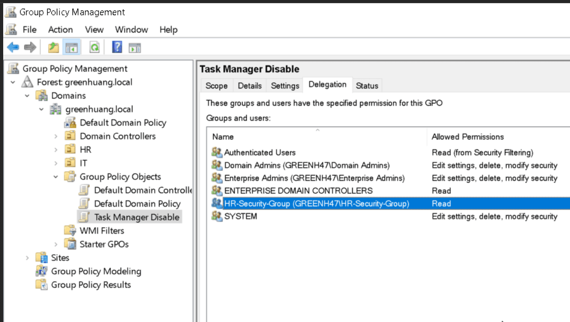570x322 pixels.
Task: Switch to the Scope tab
Action: pyautogui.click(x=216, y=86)
